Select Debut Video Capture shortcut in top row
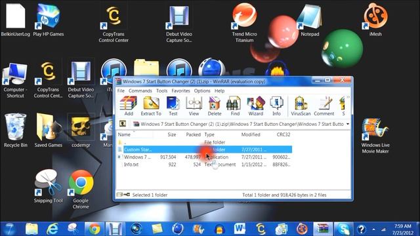420x236 pixels. pyautogui.click(x=179, y=24)
